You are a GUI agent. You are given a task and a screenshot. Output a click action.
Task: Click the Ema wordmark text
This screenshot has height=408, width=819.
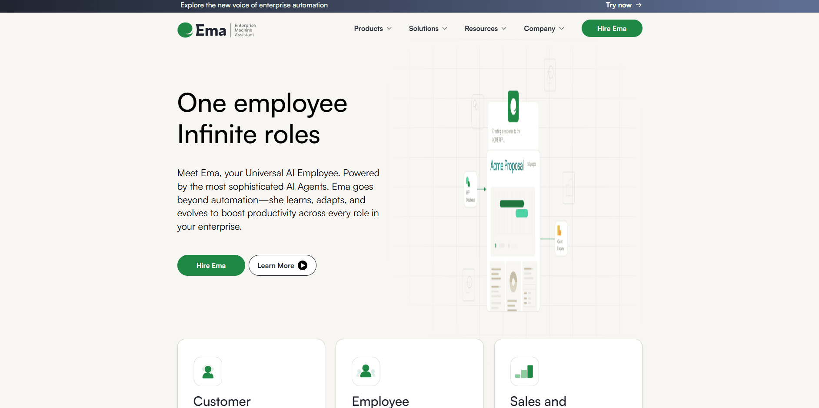pyautogui.click(x=211, y=30)
